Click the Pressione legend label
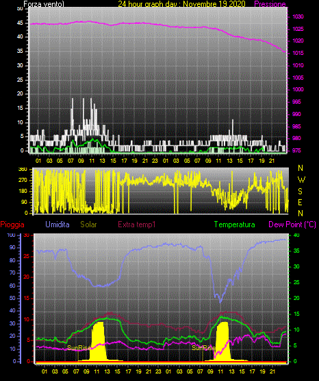 [270, 4]
